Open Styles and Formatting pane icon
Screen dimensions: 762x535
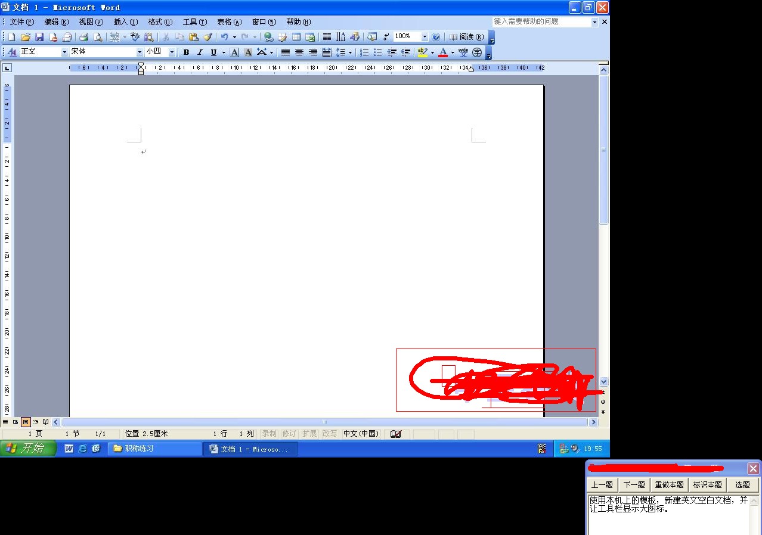12,52
